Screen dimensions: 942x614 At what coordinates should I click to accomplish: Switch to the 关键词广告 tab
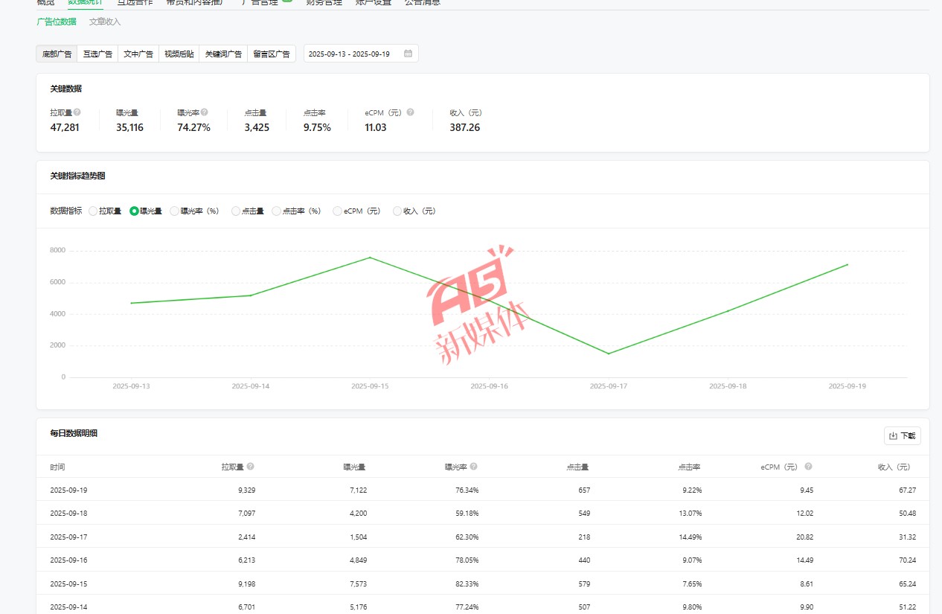coord(223,54)
